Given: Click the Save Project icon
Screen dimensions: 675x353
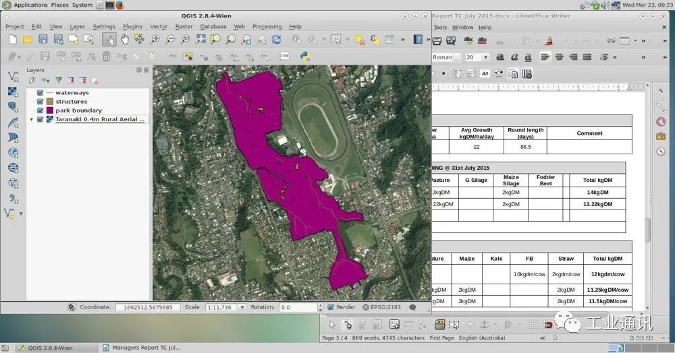Looking at the screenshot, I should 43,40.
